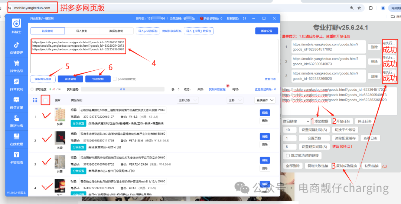Image resolution: width=401 pixels, height=204 pixels.
Task: Click red question icon beside 抖音读取包
Action: point(202,19)
